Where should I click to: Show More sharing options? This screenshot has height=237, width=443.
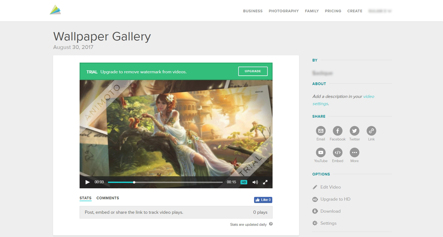pyautogui.click(x=354, y=152)
